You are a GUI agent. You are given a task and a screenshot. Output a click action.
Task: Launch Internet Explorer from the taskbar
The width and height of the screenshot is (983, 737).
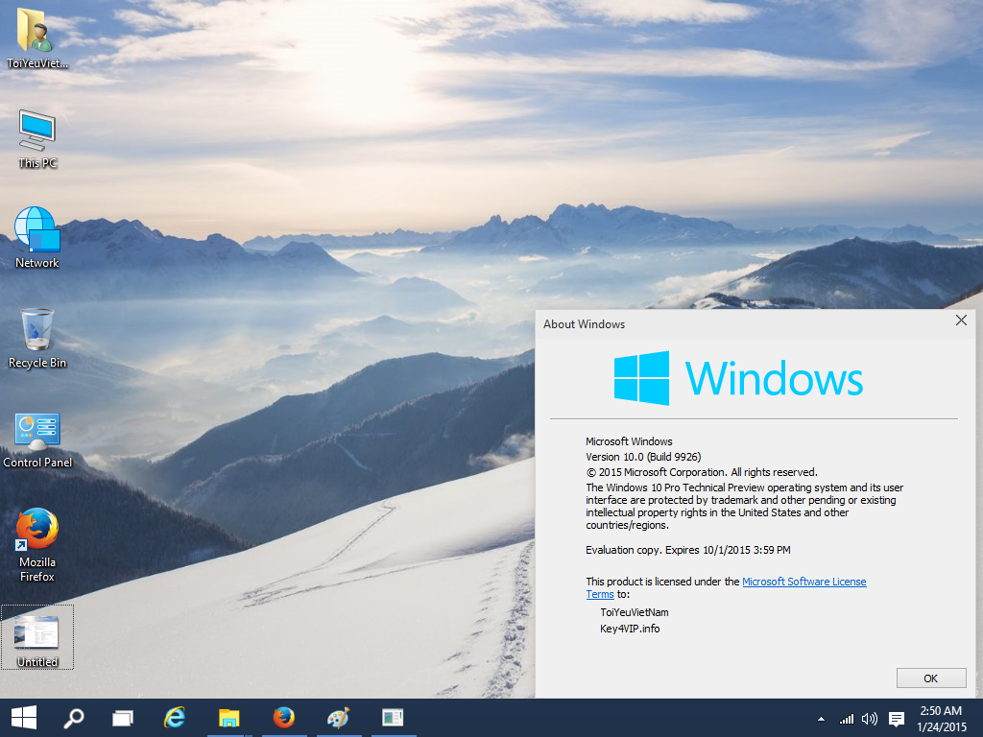(175, 718)
